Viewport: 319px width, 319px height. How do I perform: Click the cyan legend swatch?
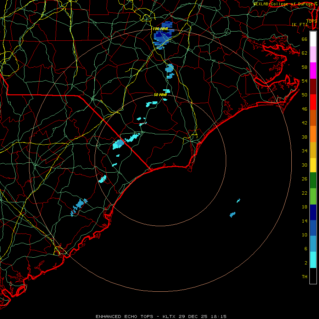[313, 260]
